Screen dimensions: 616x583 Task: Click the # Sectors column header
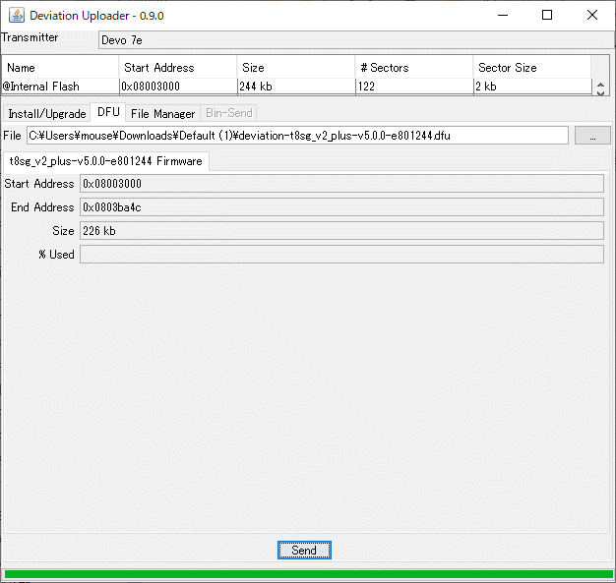tap(414, 67)
